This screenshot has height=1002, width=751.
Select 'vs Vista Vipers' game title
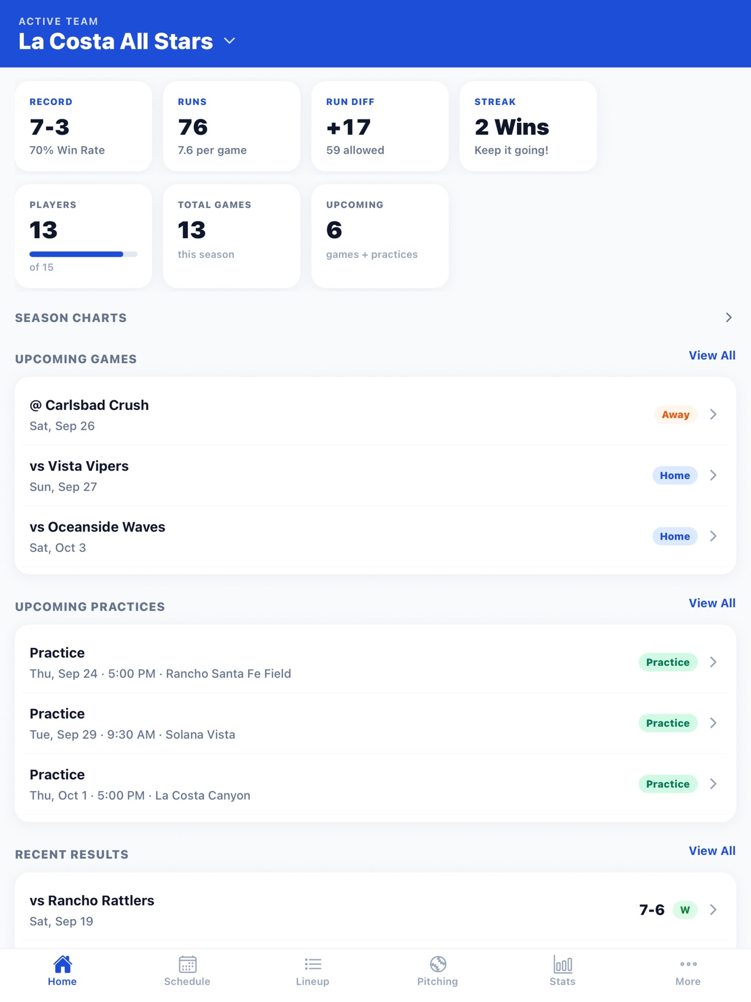(x=79, y=466)
